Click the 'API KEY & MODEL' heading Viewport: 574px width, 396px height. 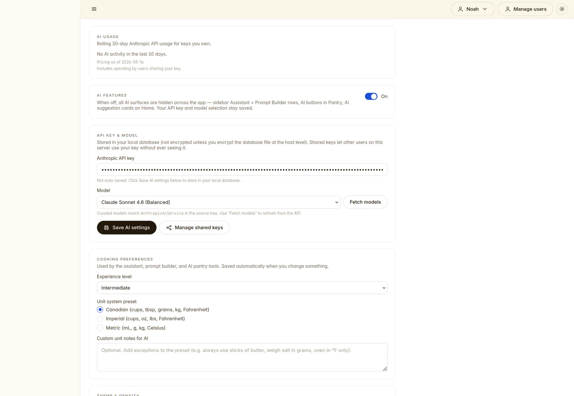click(x=117, y=136)
